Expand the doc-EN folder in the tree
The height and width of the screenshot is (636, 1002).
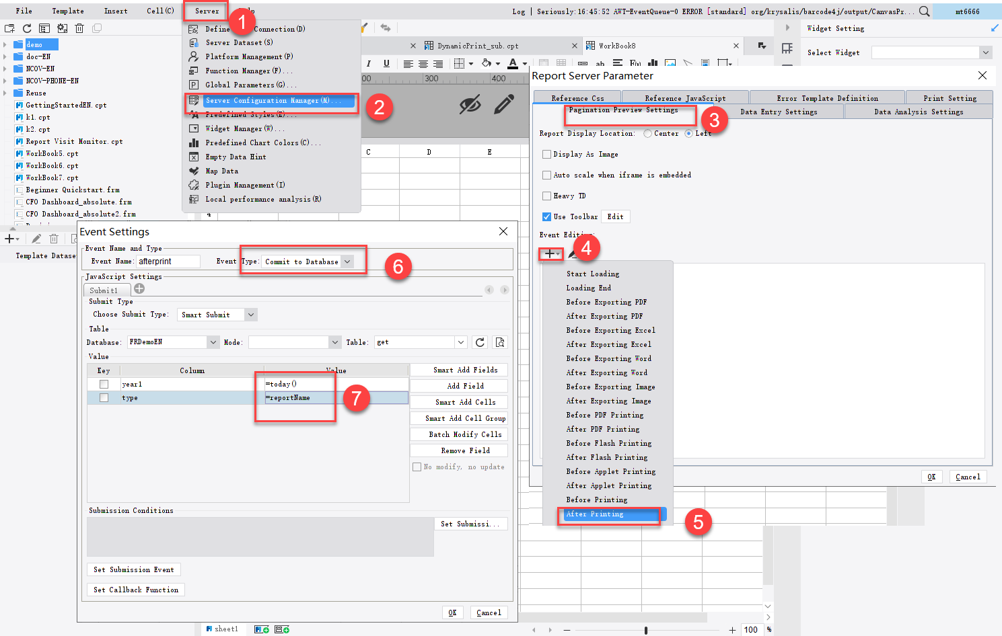pyautogui.click(x=5, y=56)
